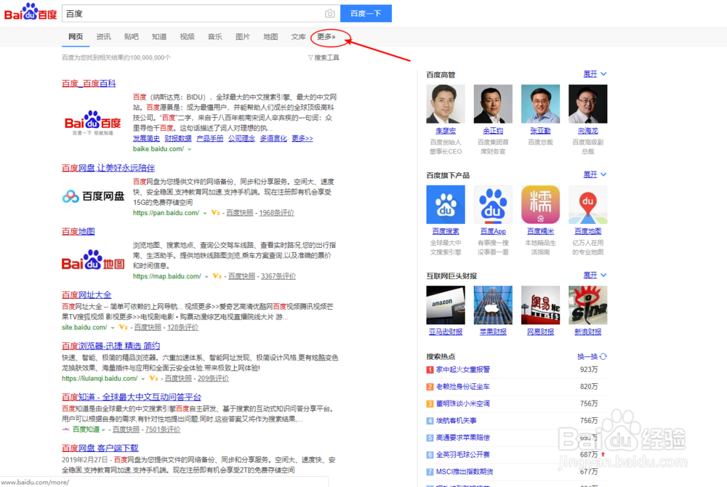Screen dimensions: 727x487
Task: Open hot search 董明珠谈小米空调
Action: (462, 403)
